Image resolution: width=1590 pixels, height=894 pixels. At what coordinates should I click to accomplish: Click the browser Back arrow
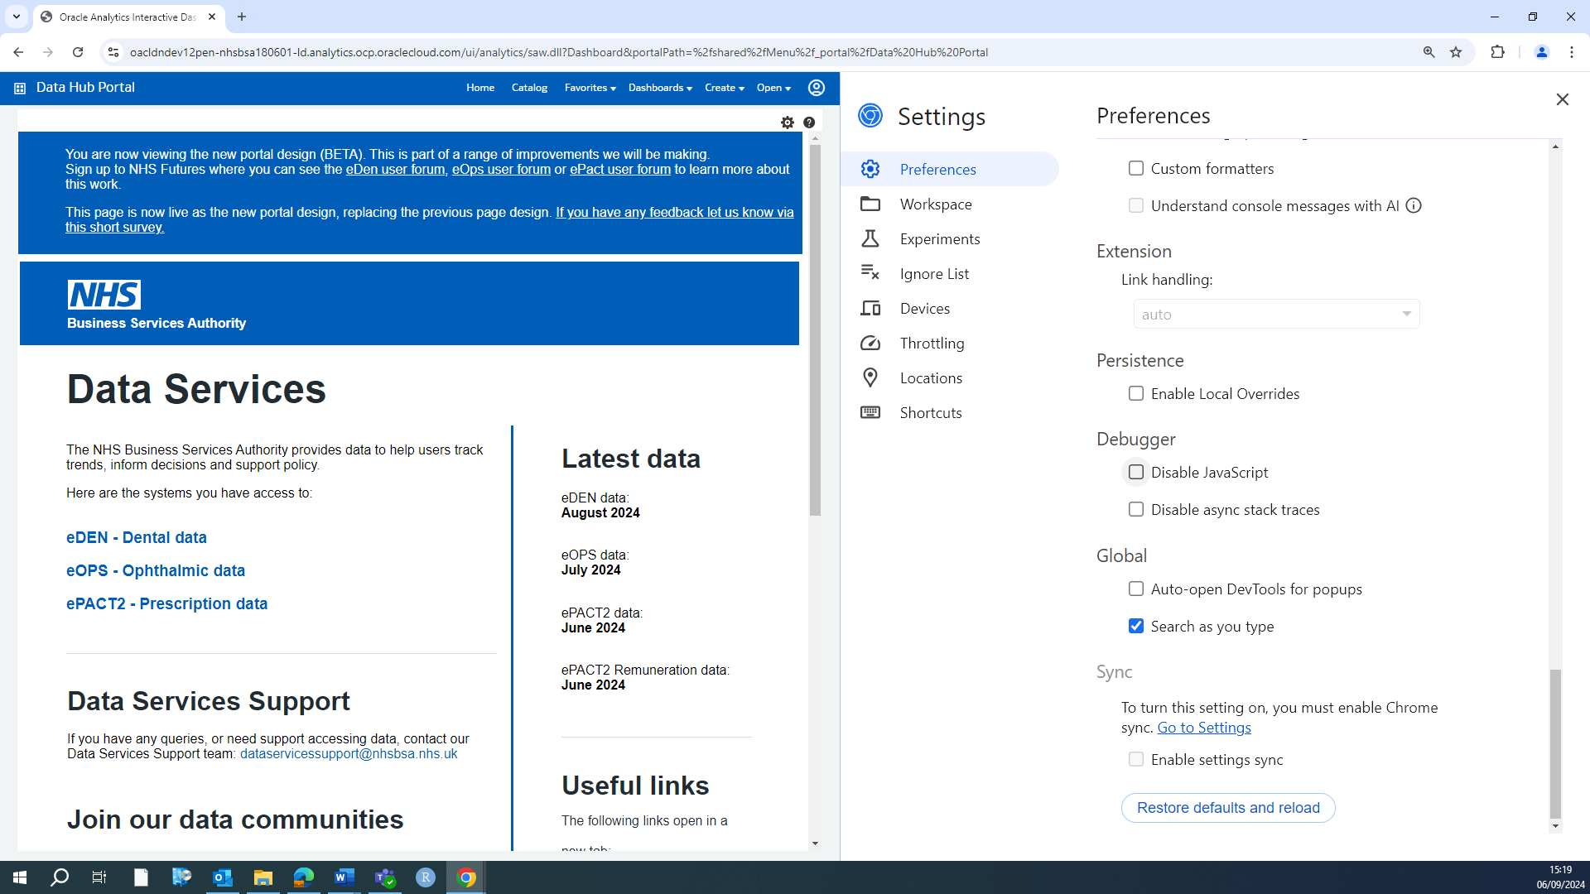(x=18, y=52)
